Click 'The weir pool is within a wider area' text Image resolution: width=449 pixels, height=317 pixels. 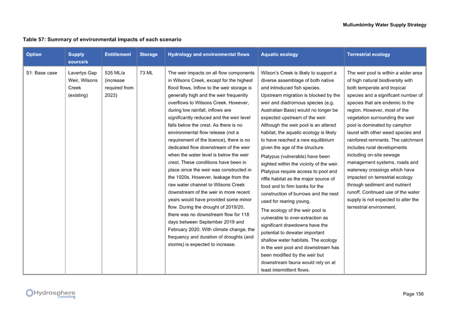[384, 73]
